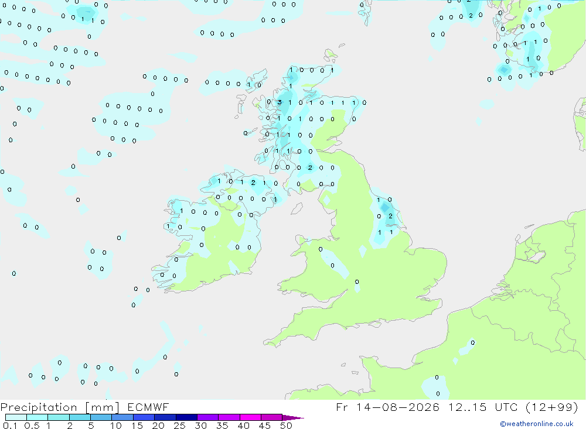Click the legend value '0.1'

tap(10, 425)
